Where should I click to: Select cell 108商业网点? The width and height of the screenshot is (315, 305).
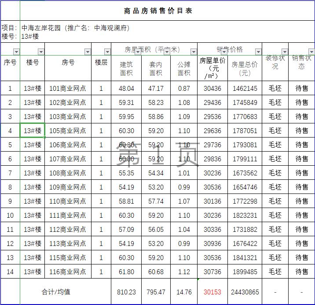(x=68, y=173)
